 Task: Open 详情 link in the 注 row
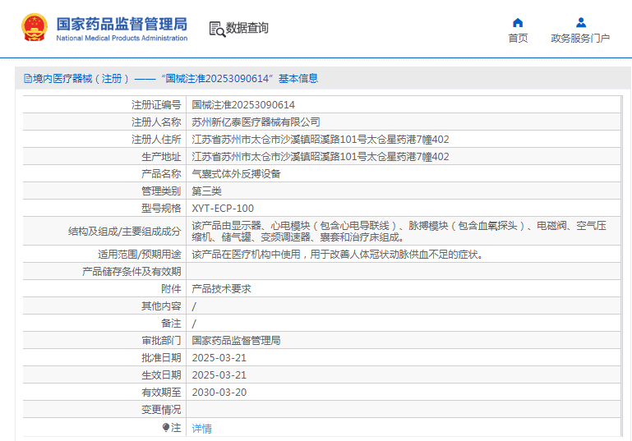tap(201, 428)
